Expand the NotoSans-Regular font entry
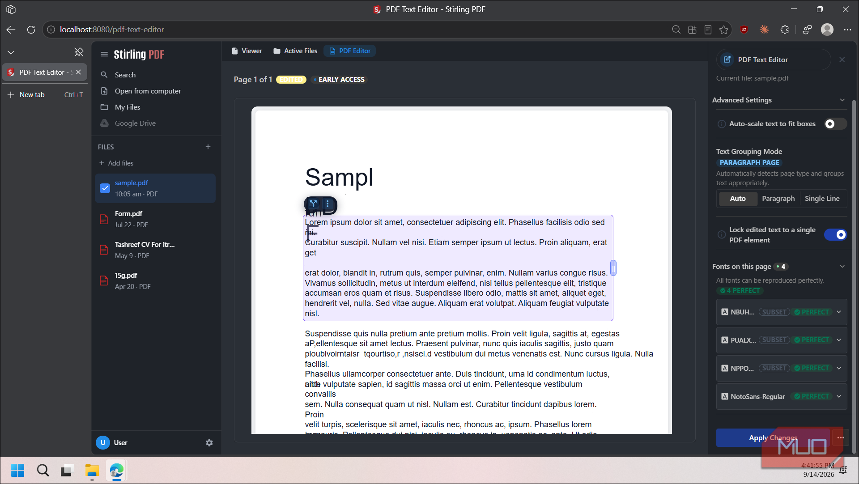This screenshot has width=859, height=484. coord(839,397)
